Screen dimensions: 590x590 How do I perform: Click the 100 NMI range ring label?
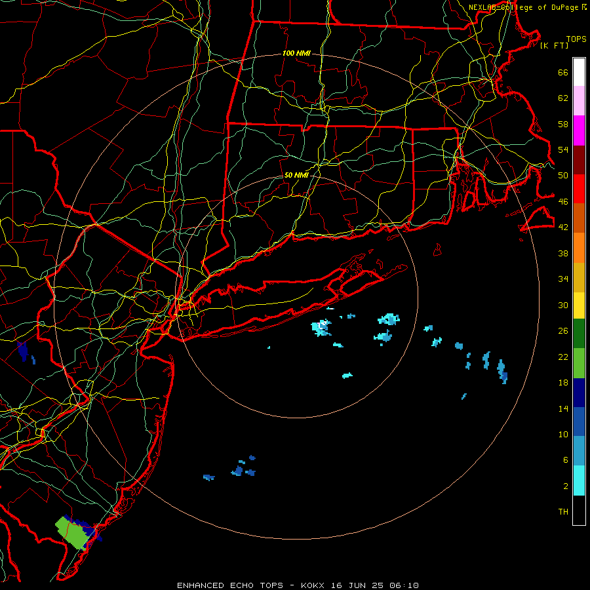tap(296, 53)
